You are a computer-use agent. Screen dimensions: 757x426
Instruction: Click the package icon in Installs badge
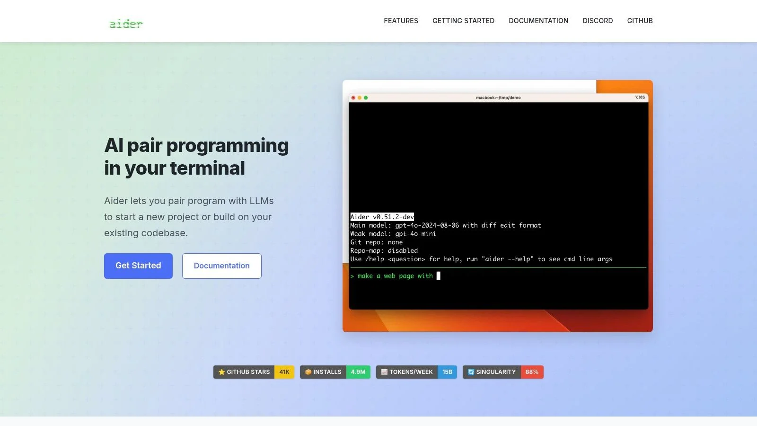pos(308,372)
